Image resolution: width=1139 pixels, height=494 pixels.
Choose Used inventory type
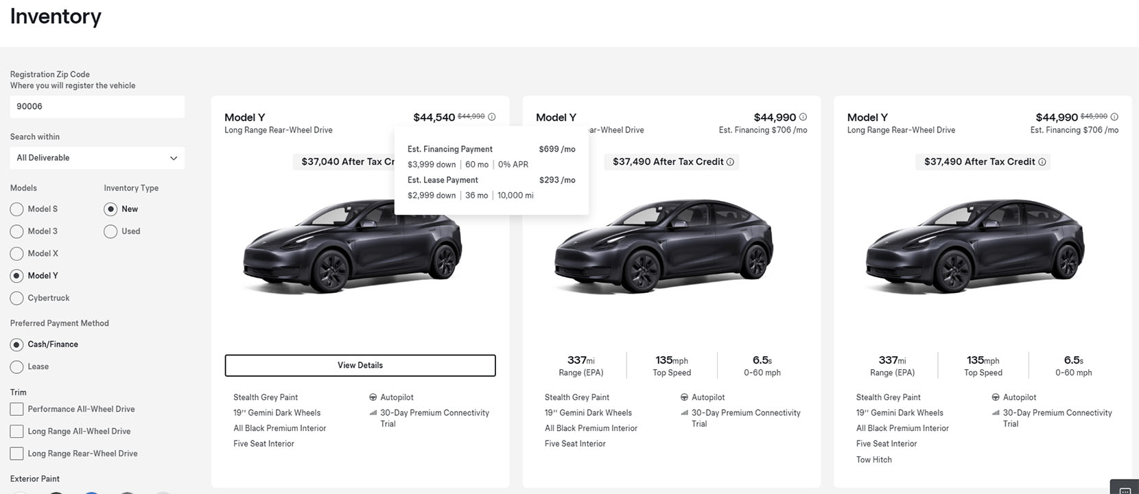(x=110, y=231)
